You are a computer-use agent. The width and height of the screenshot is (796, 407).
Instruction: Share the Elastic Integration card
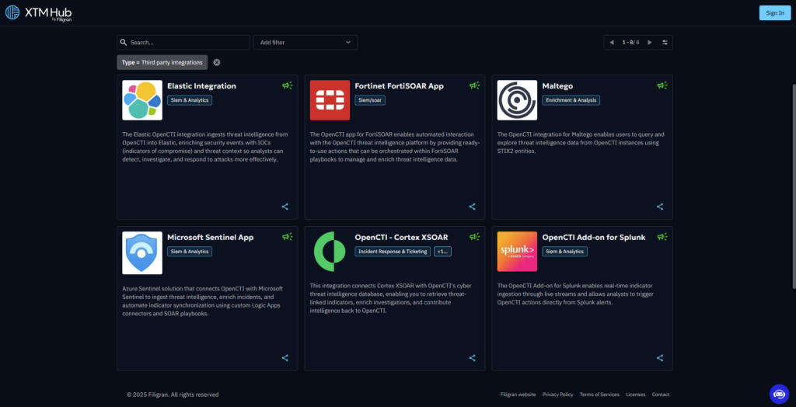coord(285,207)
